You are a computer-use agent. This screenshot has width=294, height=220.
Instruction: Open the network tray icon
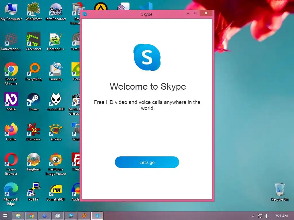pos(260,216)
